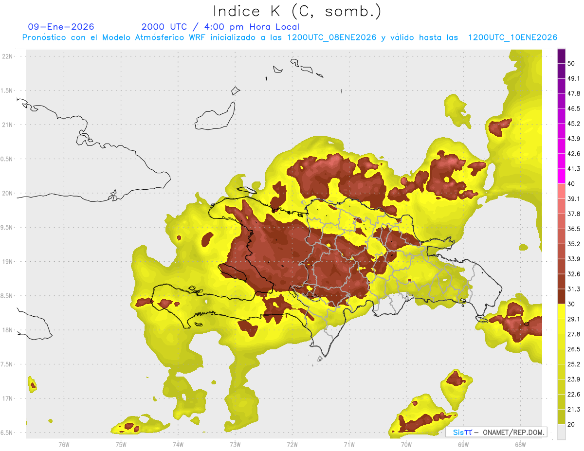This screenshot has height=451, width=584.
Task: Click the legend value '46.5'
Action: click(x=574, y=108)
